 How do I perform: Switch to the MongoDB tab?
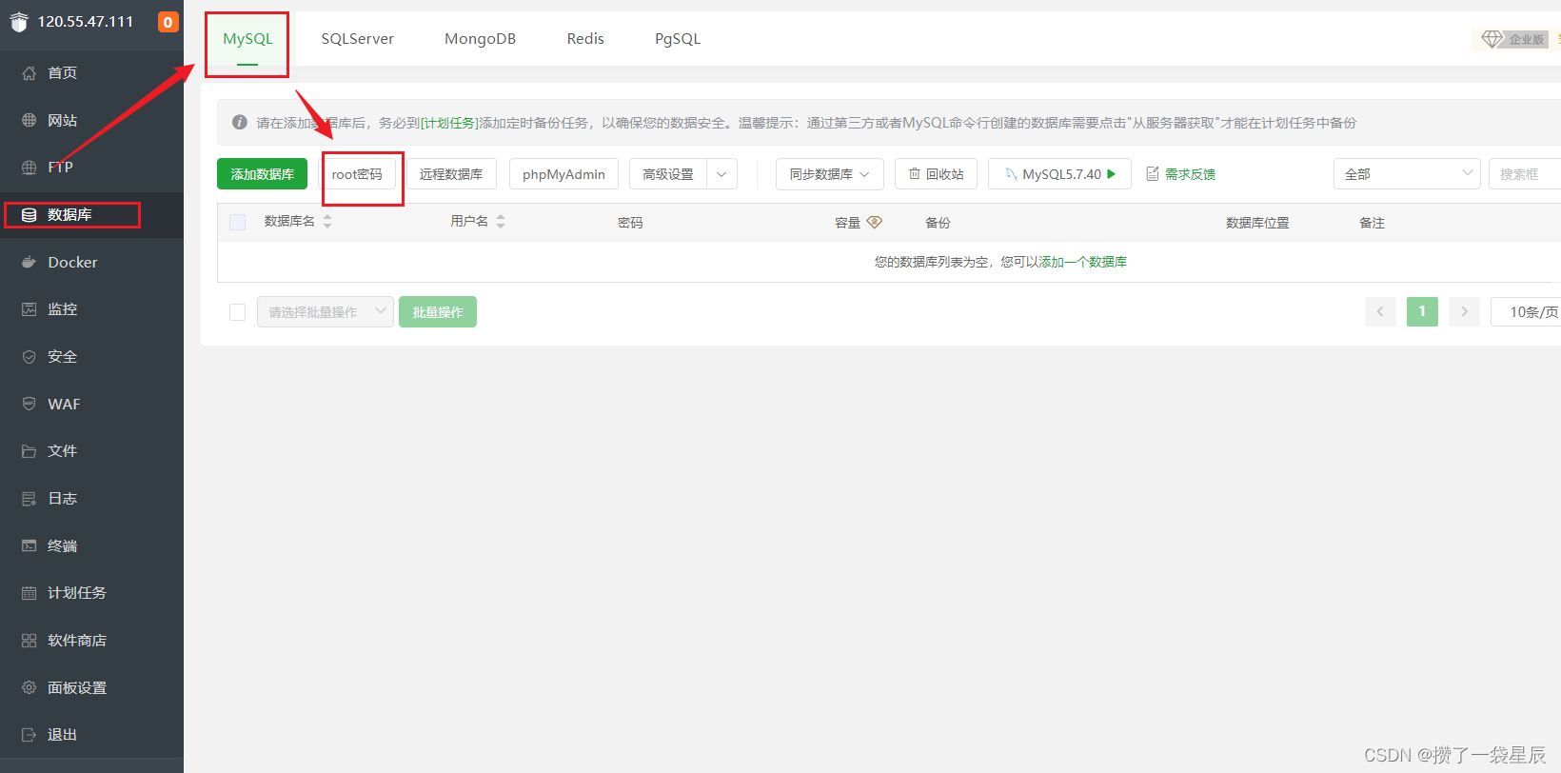[x=480, y=39]
